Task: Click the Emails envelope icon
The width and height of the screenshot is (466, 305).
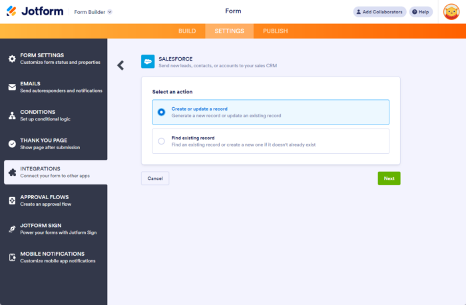Action: 12,87
